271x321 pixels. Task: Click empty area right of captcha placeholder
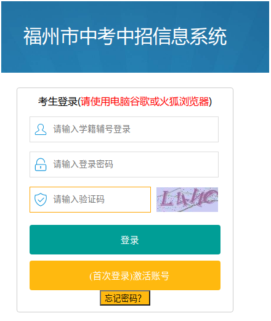pos(129,200)
